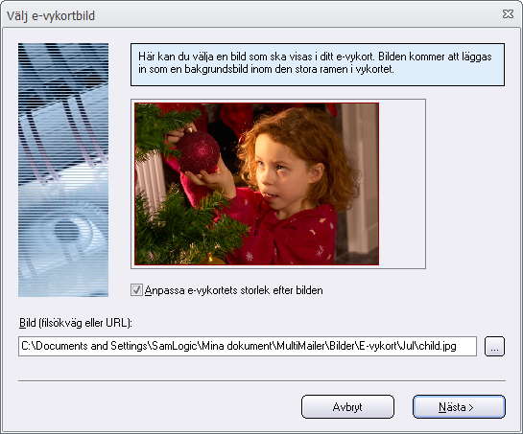The width and height of the screenshot is (523, 434).
Task: Click inside the image file path field
Action: tap(248, 347)
